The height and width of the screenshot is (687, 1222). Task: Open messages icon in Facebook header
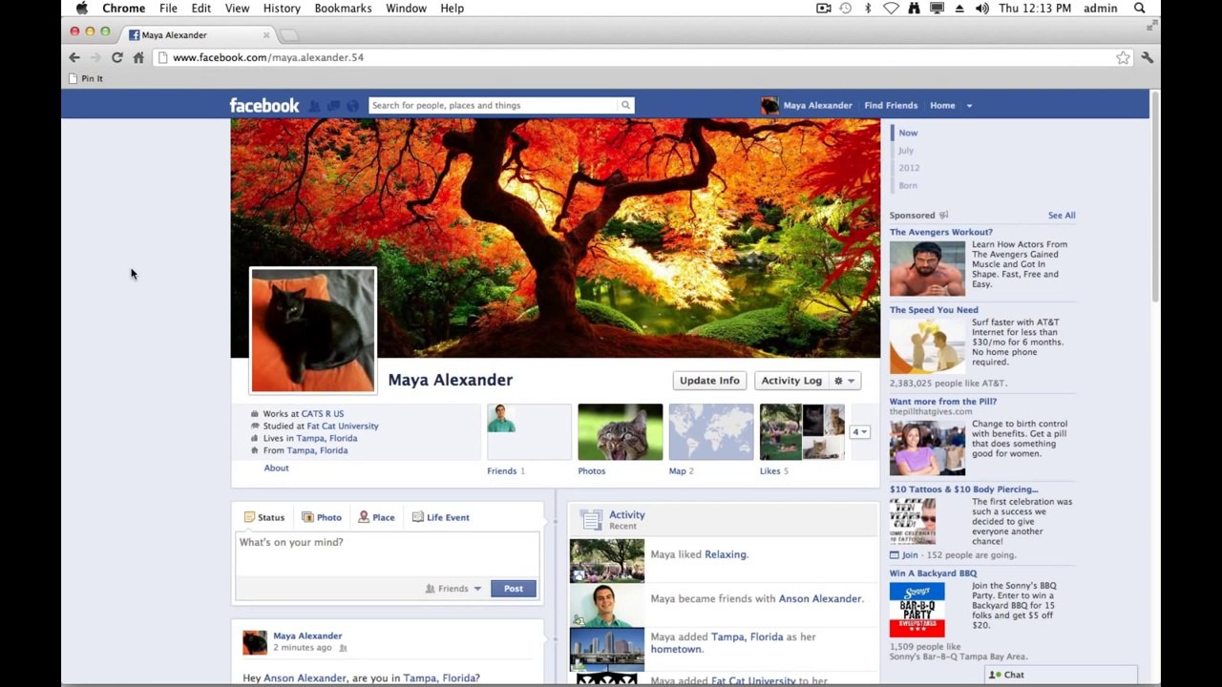pos(333,106)
